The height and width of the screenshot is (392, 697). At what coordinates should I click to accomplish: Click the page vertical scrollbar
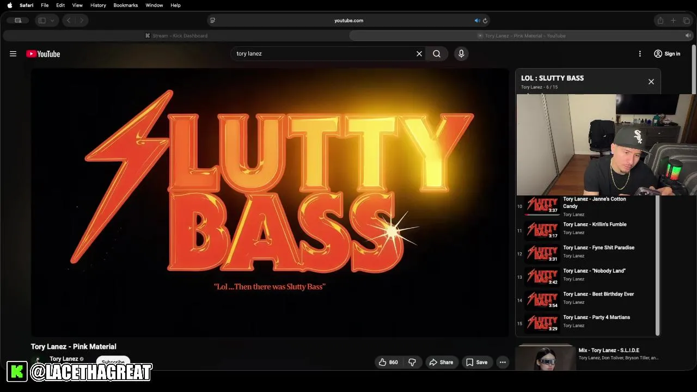pyautogui.click(x=695, y=71)
